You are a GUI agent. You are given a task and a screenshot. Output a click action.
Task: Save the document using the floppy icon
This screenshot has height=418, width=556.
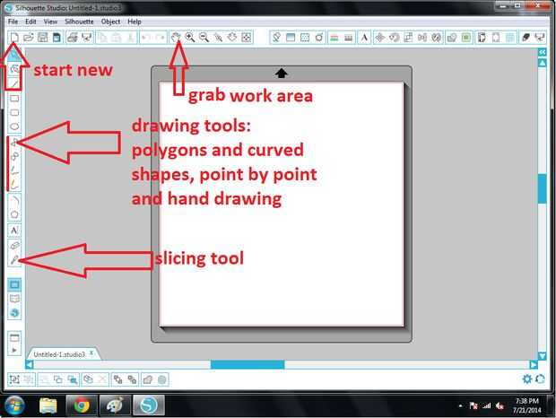pyautogui.click(x=42, y=38)
